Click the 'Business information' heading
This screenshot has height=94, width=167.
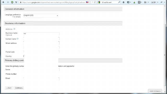coord(15,23)
